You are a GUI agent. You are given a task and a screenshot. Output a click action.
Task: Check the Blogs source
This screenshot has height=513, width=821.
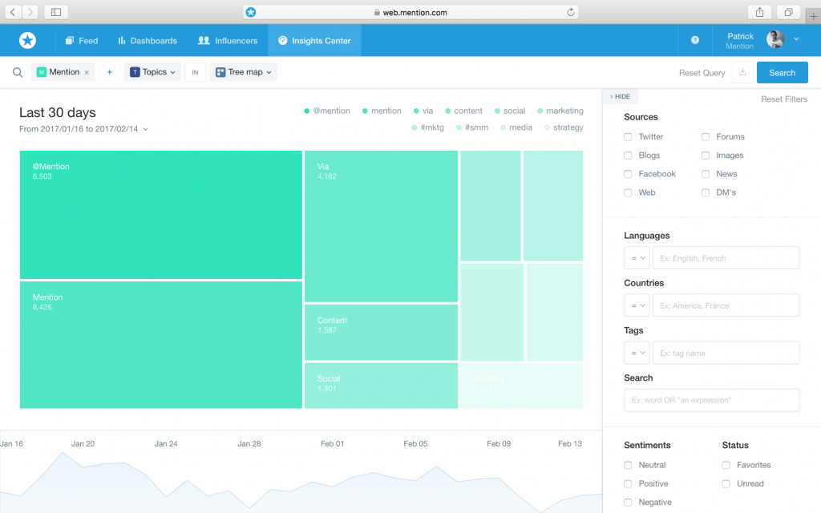[x=628, y=156]
